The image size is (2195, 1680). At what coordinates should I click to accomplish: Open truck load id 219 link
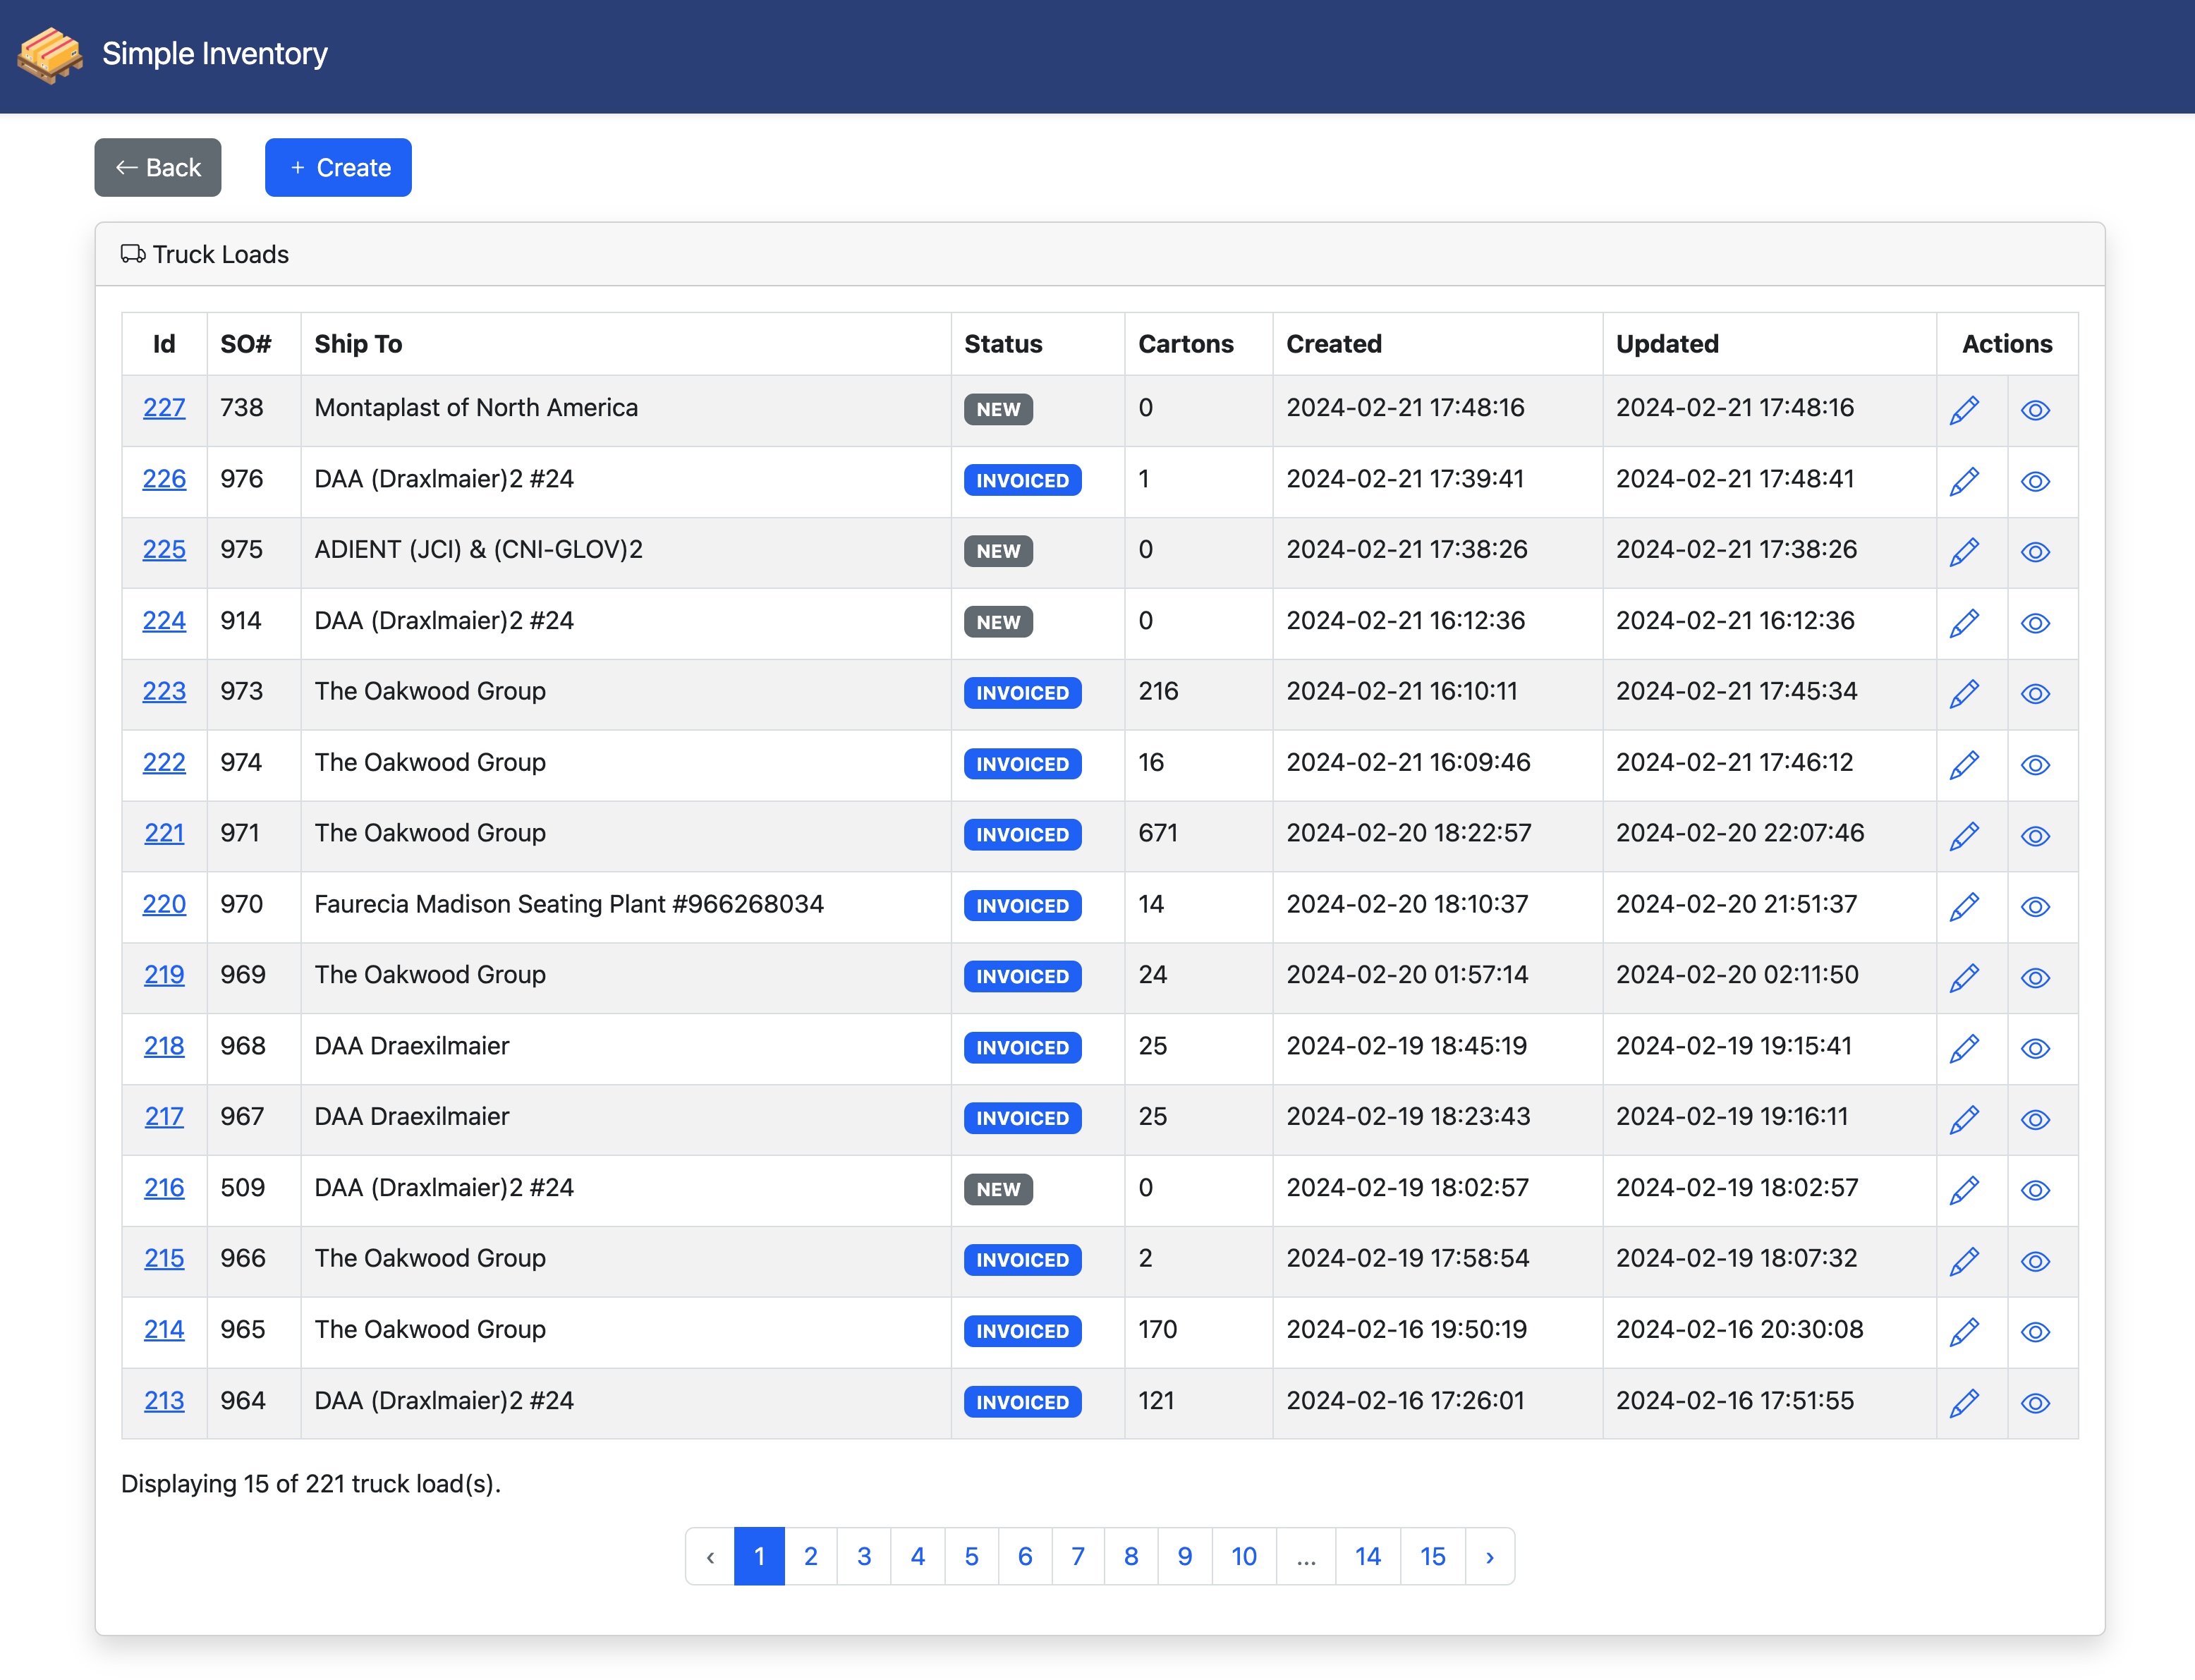pos(164,974)
